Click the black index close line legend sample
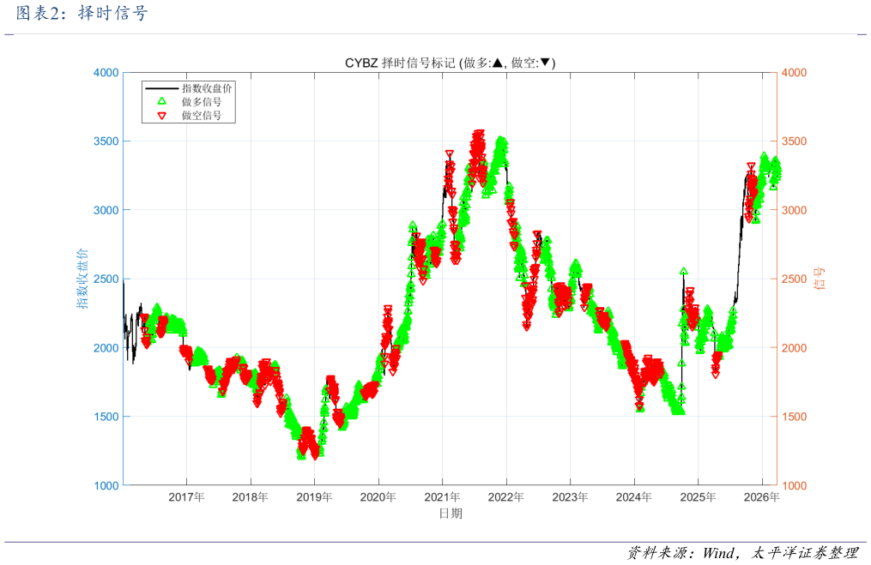Viewport: 871px width, 565px height. [x=161, y=88]
